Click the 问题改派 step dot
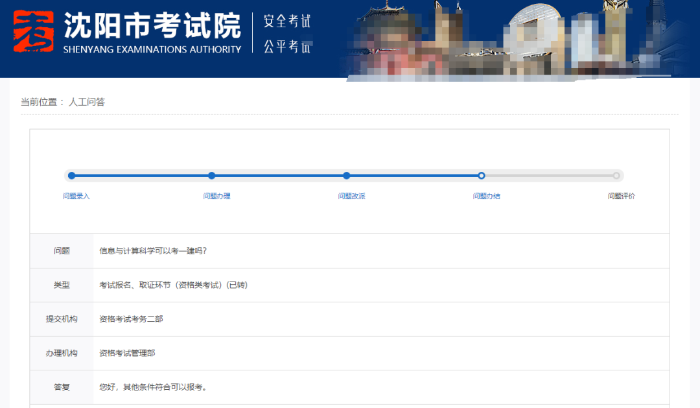The width and height of the screenshot is (700, 408). click(x=347, y=175)
